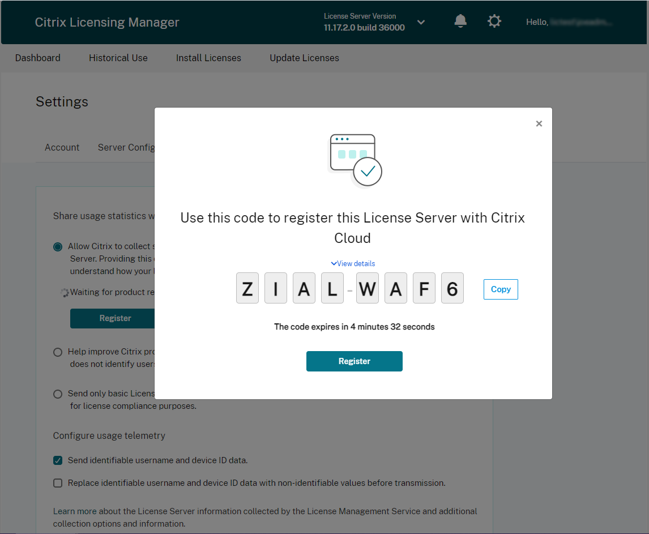Copy the registration code with Copy button
Screen dimensions: 649x534
[x=501, y=289]
